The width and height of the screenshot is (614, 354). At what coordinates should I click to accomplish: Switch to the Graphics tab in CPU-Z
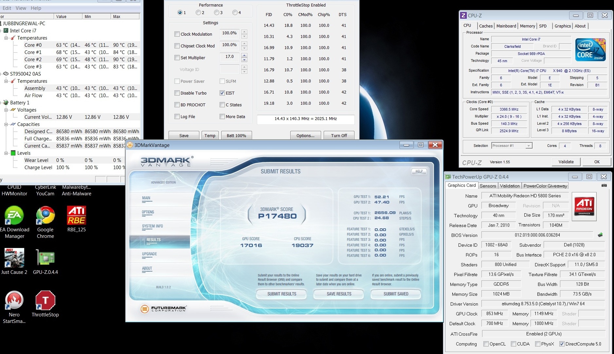(563, 26)
